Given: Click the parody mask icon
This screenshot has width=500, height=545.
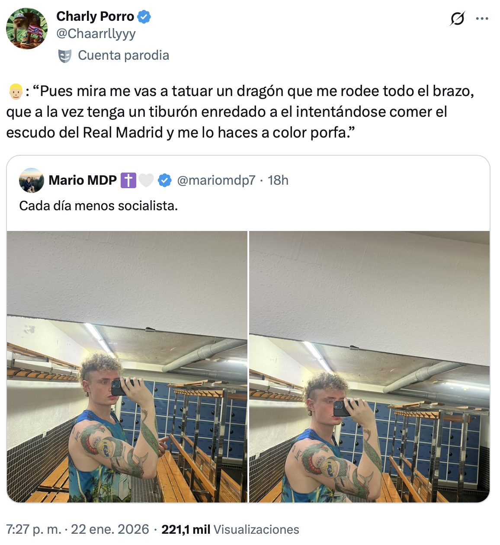Looking at the screenshot, I should pyautogui.click(x=65, y=56).
